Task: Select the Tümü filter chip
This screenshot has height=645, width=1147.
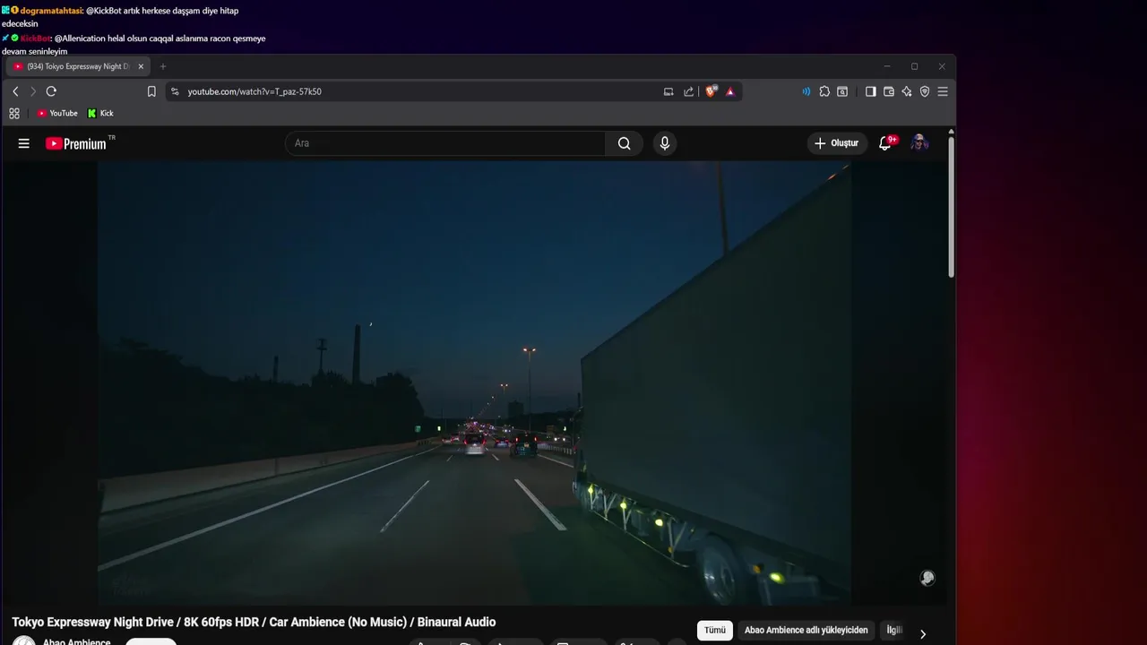Action: point(715,630)
